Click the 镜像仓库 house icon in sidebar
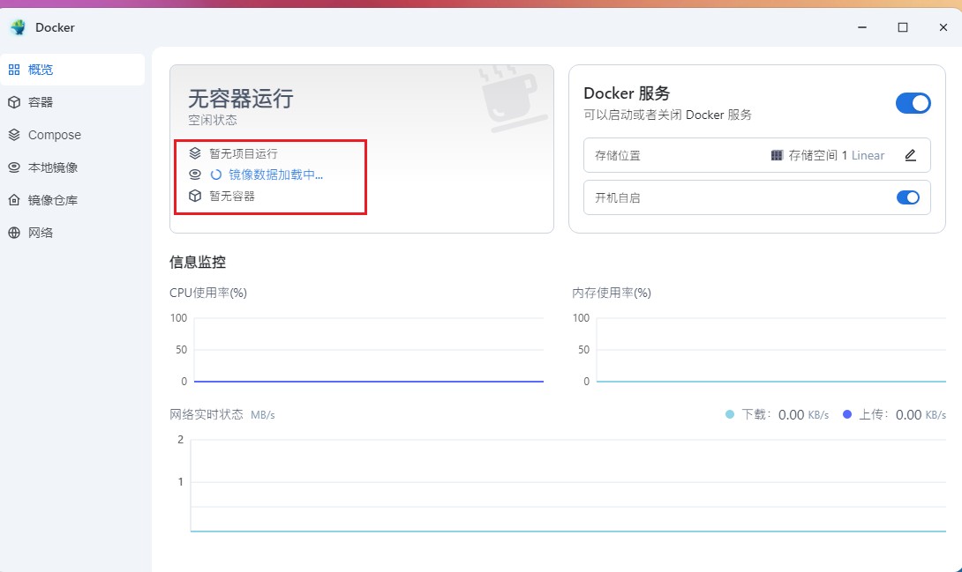Screen dimensions: 962x572 [14, 200]
